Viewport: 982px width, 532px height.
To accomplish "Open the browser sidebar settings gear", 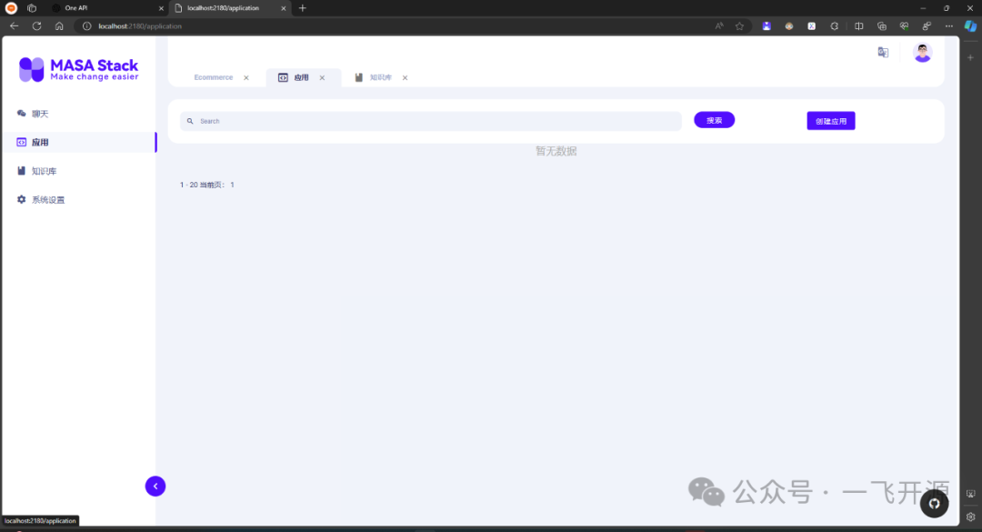I will click(x=971, y=517).
